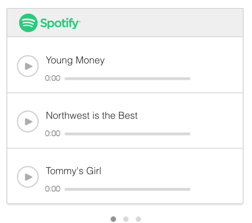Switch to the second carousel page dot

click(x=126, y=219)
